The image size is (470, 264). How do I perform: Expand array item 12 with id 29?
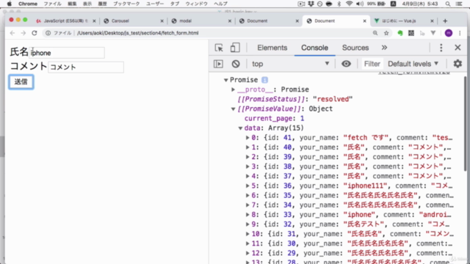[247, 253]
